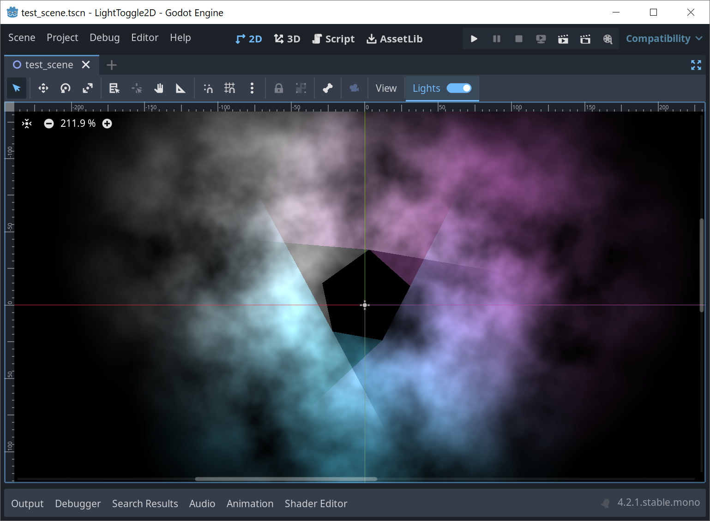Toggle smart snapping

point(208,88)
